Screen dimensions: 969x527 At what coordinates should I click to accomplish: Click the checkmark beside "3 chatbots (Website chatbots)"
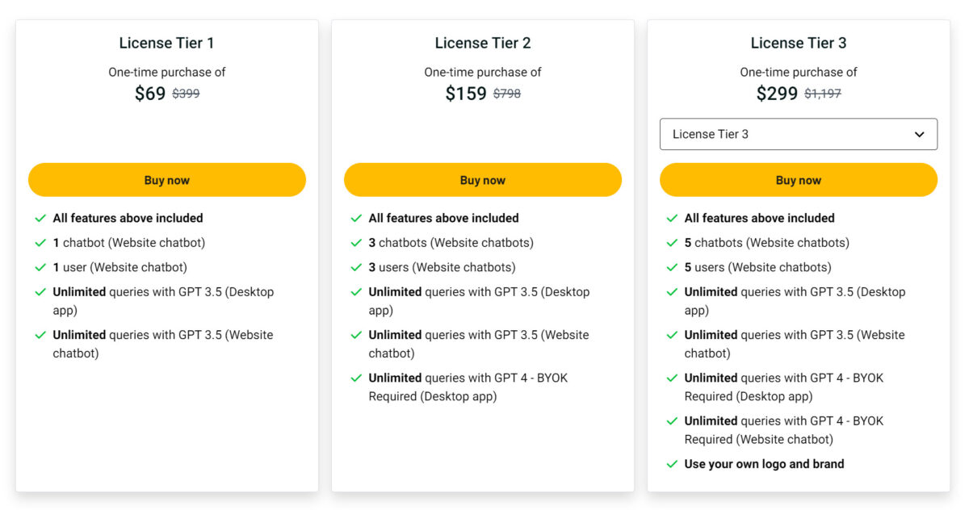(x=354, y=242)
